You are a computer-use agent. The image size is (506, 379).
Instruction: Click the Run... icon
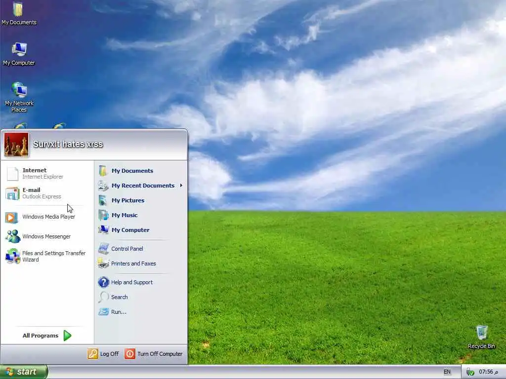coord(104,312)
